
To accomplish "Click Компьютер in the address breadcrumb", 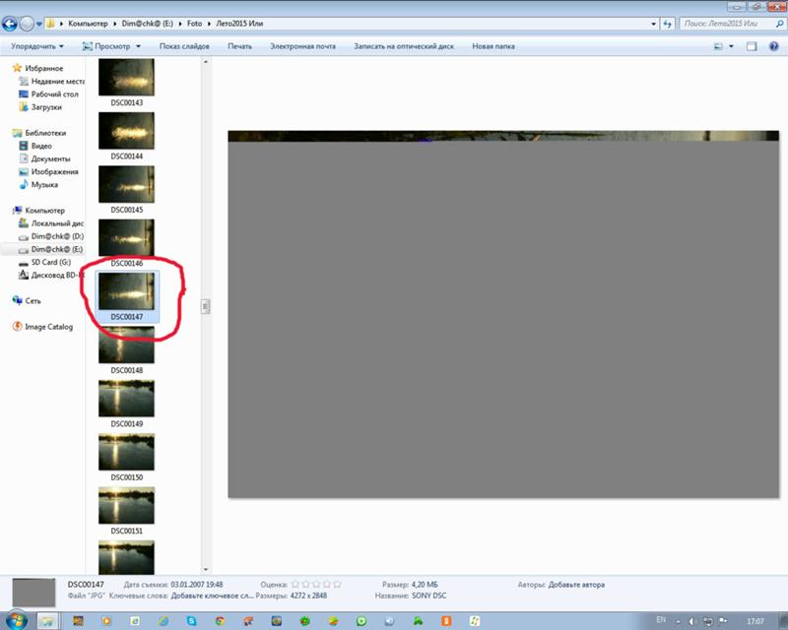I will [x=88, y=24].
